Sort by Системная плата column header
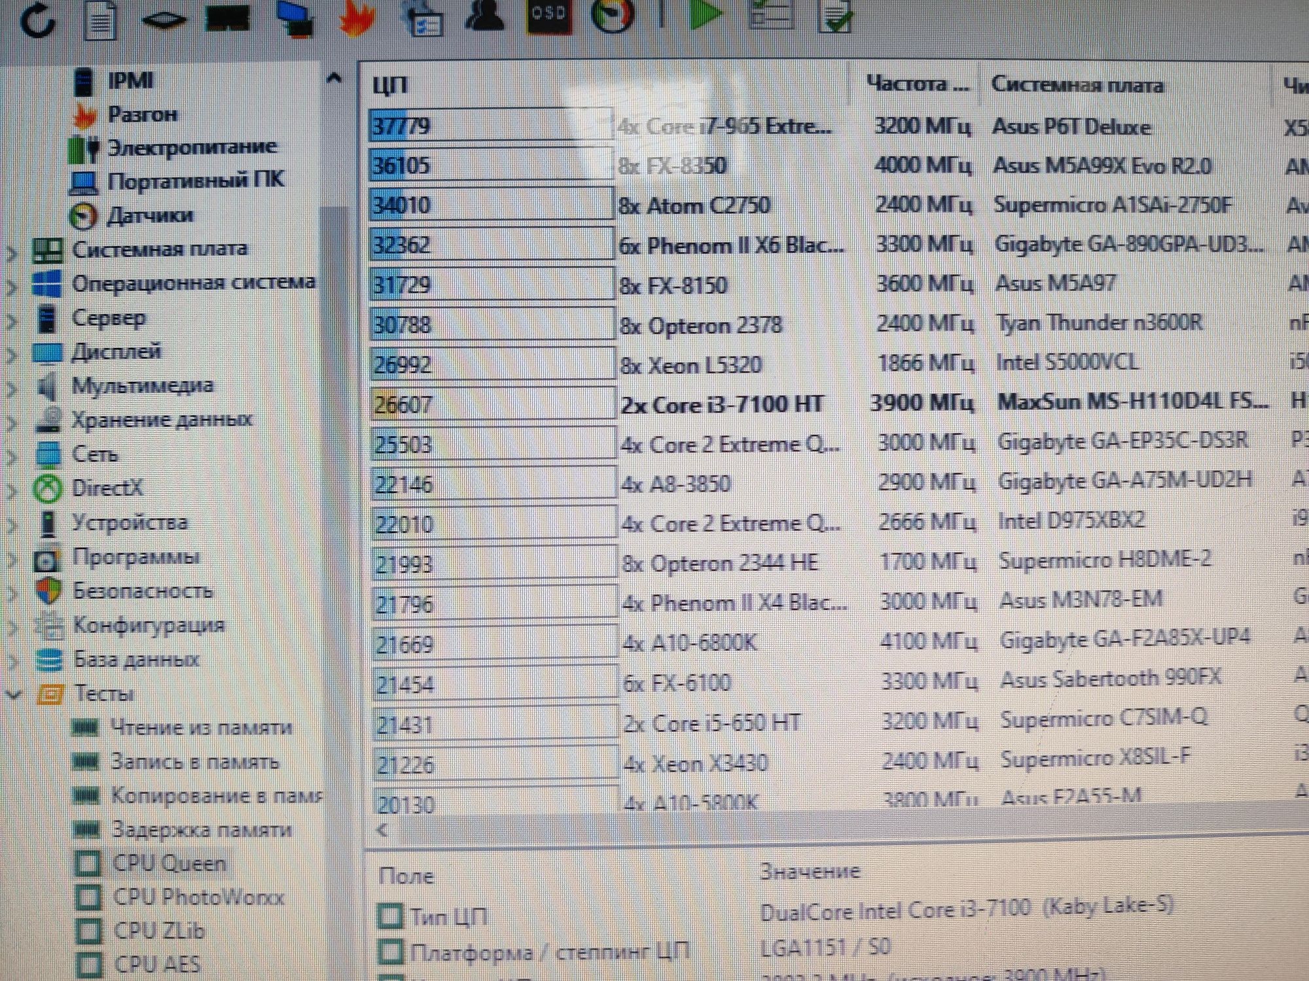This screenshot has height=981, width=1309. click(1077, 84)
